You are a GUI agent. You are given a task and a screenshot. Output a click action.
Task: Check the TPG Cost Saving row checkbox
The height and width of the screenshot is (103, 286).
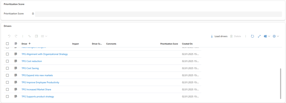point(7,68)
